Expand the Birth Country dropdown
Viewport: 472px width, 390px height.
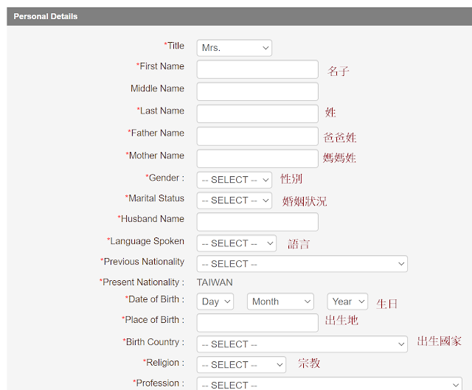302,344
